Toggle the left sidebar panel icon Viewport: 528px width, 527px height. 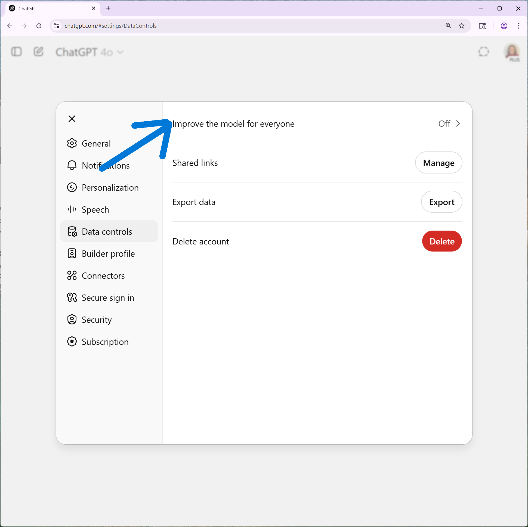(16, 52)
